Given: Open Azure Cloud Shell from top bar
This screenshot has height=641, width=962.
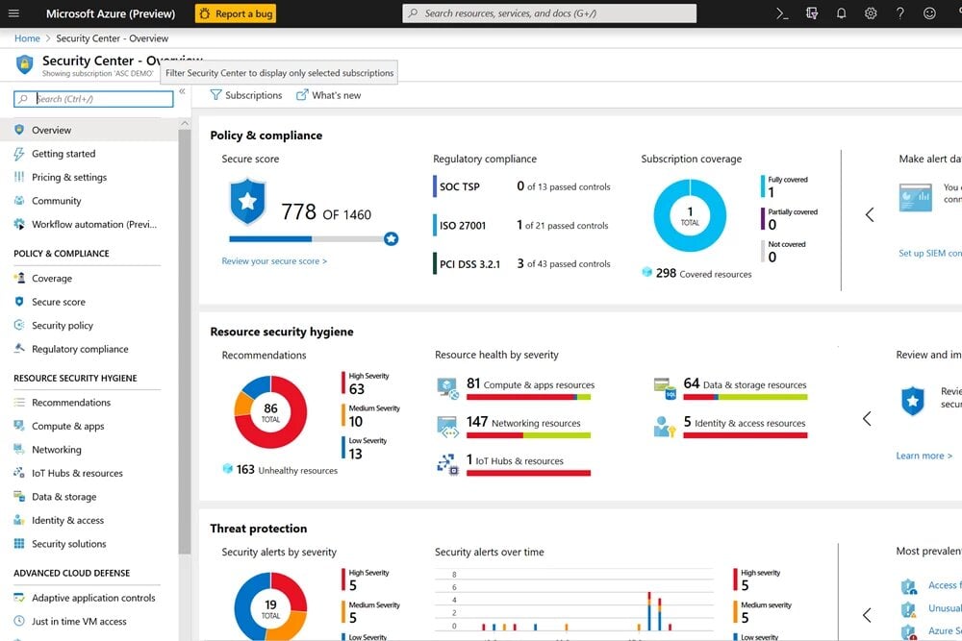Looking at the screenshot, I should [x=780, y=13].
